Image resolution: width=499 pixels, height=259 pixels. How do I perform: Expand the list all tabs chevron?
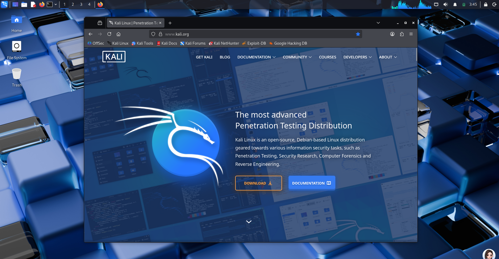coord(378,23)
